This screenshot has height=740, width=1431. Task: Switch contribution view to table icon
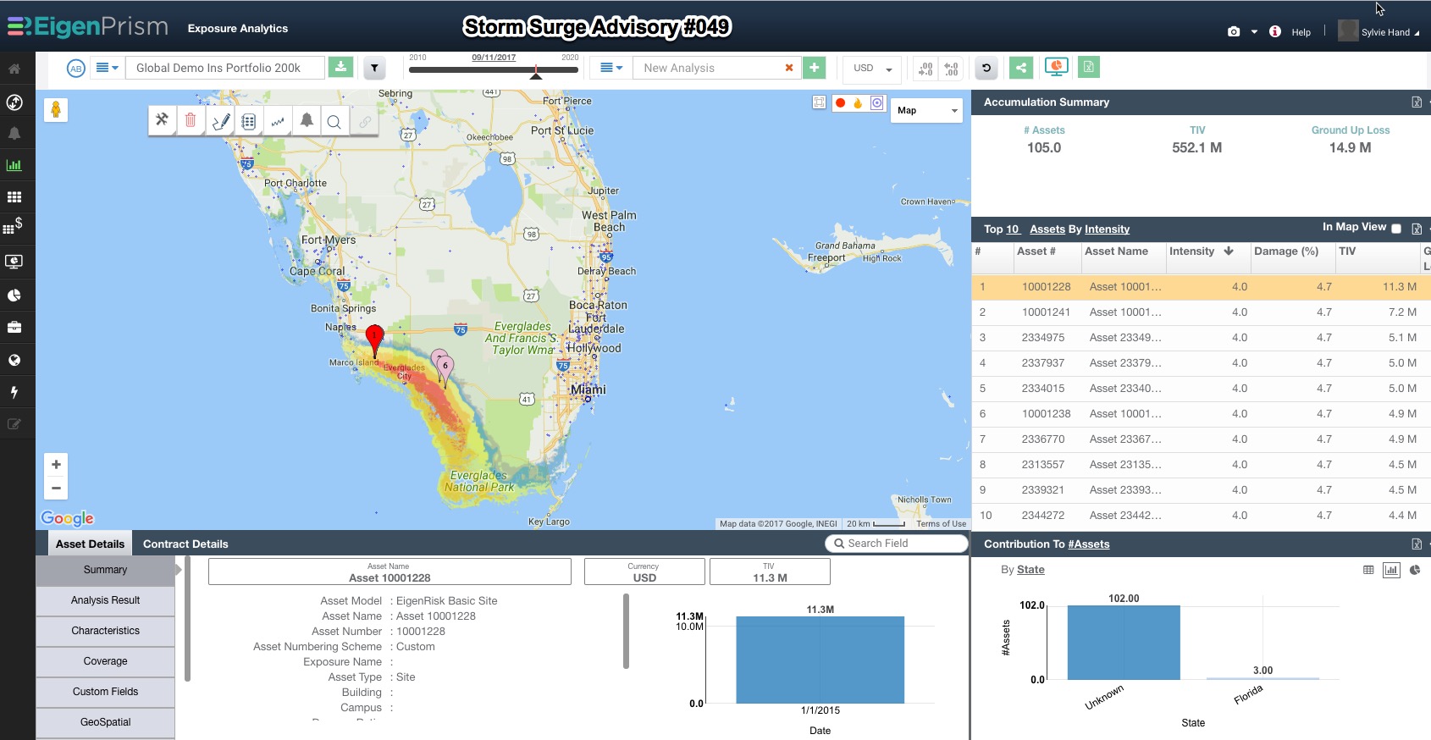click(1368, 570)
